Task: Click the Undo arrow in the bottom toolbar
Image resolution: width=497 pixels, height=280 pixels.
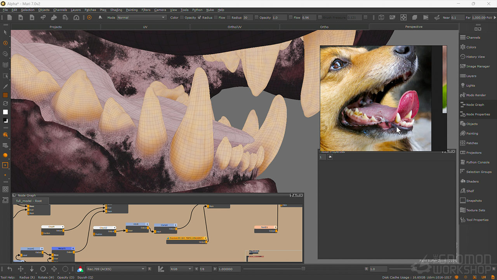Action: (10, 269)
